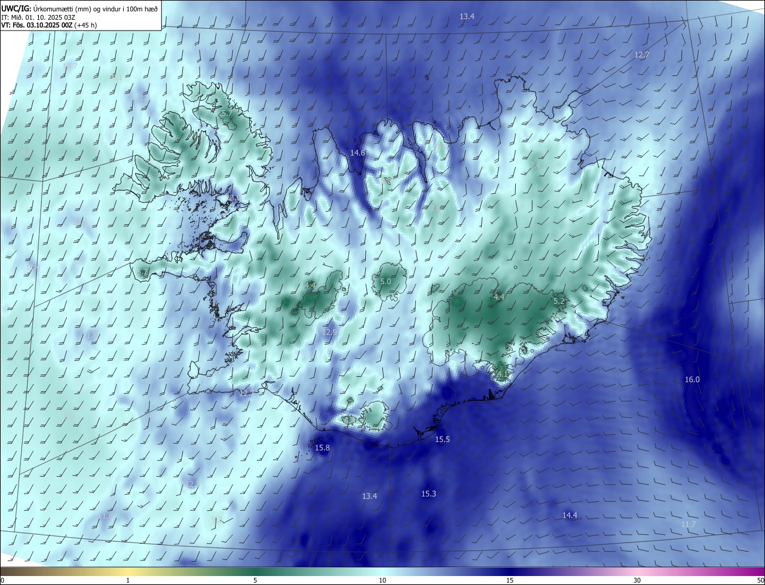Screen dimensions: 765x585
Task: Click the 12.9 value in the southwest highlands
Action: pos(330,332)
